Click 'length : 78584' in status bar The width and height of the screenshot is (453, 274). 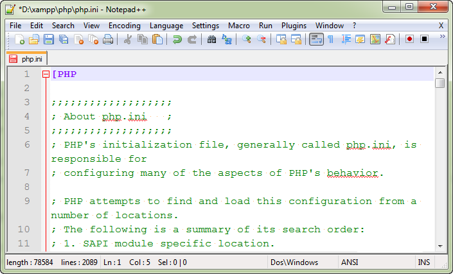(x=30, y=262)
